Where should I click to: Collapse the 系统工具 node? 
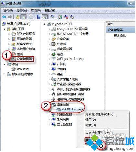point(5,29)
